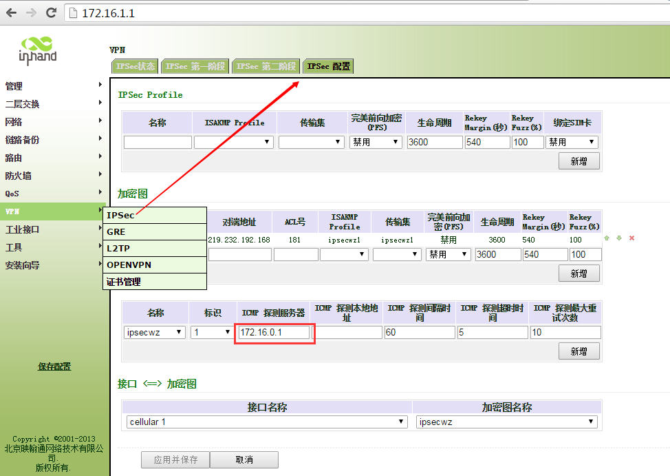Click the browser back arrow

(x=12, y=12)
